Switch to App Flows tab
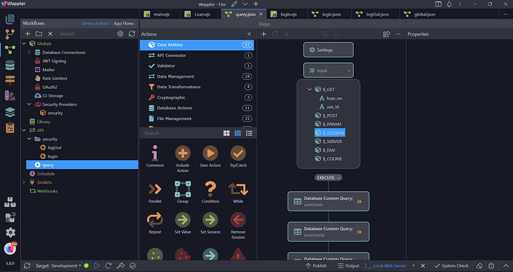This screenshot has width=513, height=272. coord(123,24)
